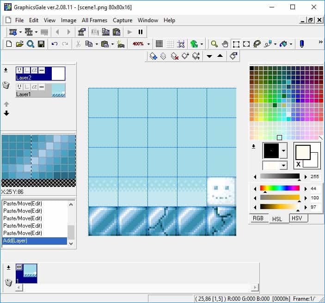325x303 pixels.
Task: Open Layer1 properties ellipsis button
Action: tap(42, 87)
